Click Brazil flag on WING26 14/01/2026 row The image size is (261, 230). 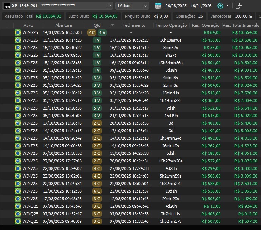click(17, 32)
